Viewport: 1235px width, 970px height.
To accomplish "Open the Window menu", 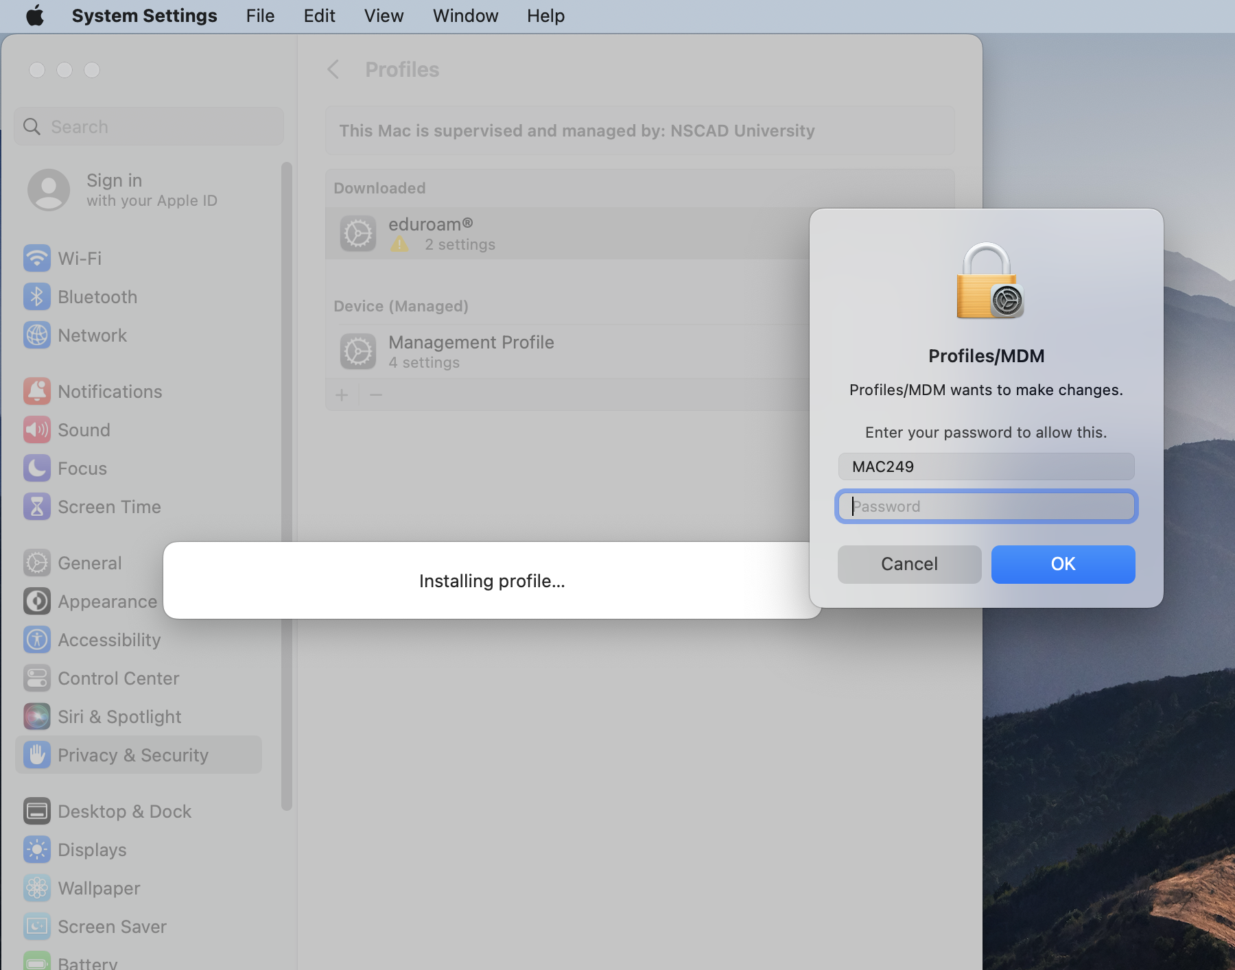I will (x=465, y=15).
